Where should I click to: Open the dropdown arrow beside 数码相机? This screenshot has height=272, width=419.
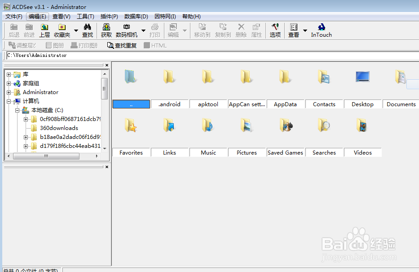(144, 30)
